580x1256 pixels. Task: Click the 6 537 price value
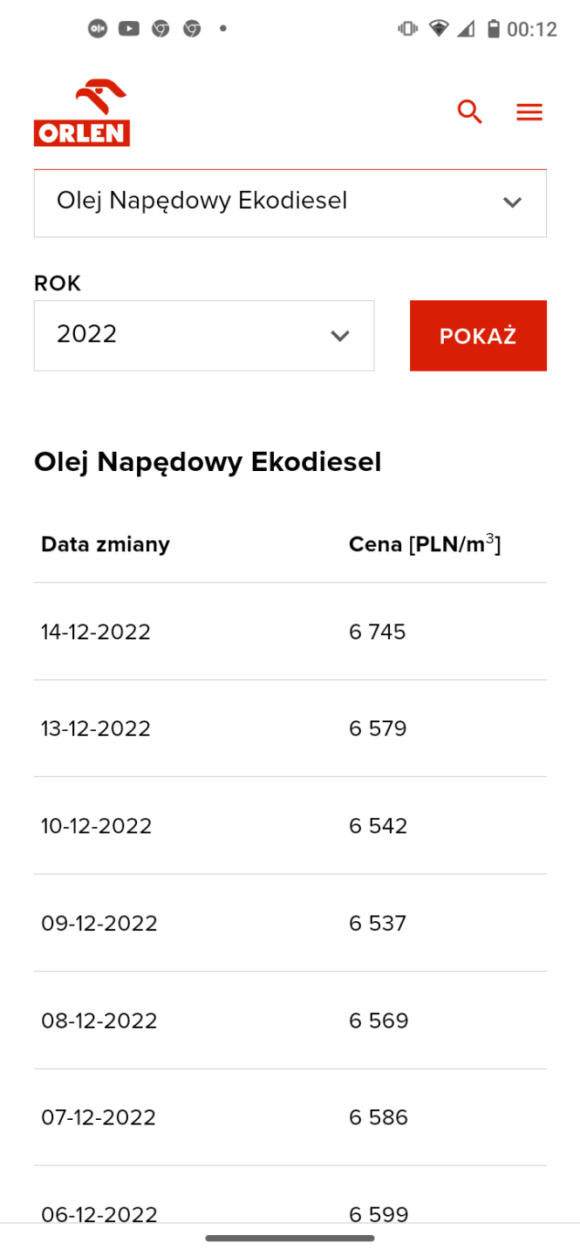click(x=378, y=923)
